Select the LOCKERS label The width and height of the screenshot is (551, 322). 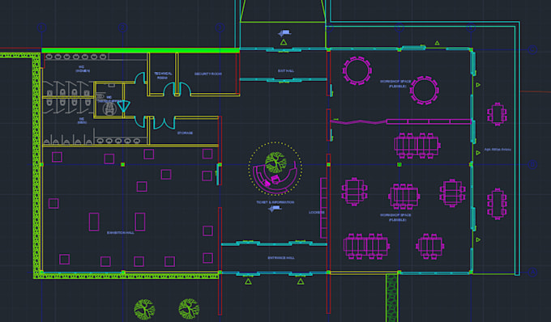[316, 212]
